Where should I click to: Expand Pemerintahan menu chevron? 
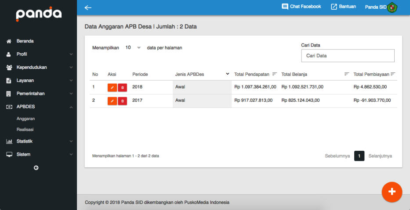click(x=71, y=94)
